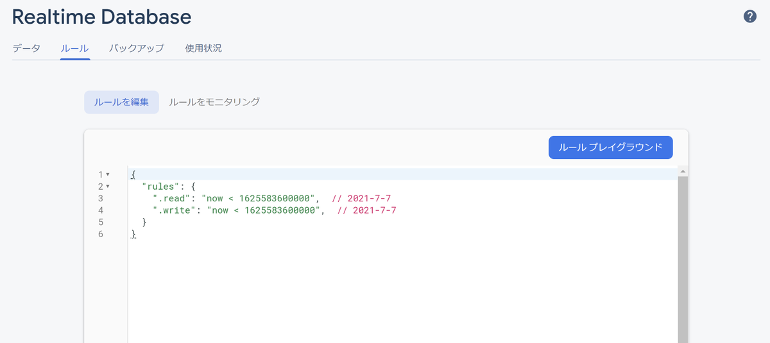Viewport: 770px width, 343px height.
Task: Click line number 3 in the gutter
Action: pyautogui.click(x=101, y=198)
